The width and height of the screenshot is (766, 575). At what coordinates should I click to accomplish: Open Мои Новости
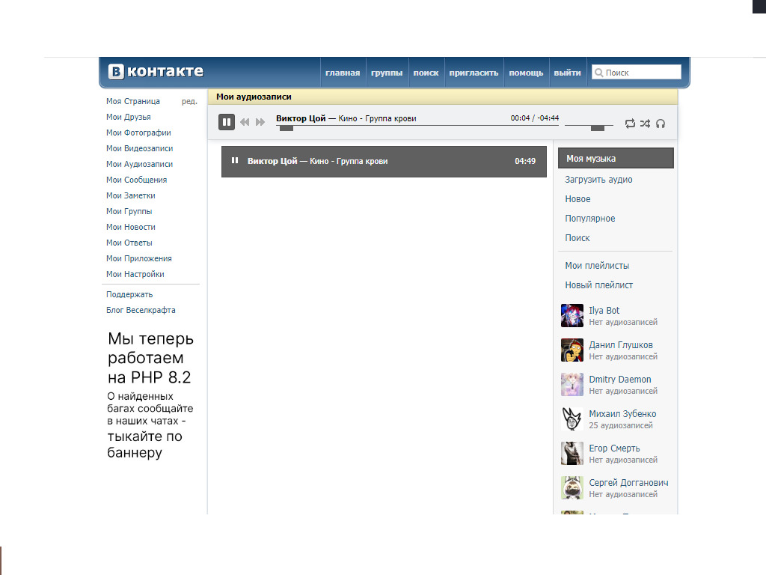click(131, 227)
